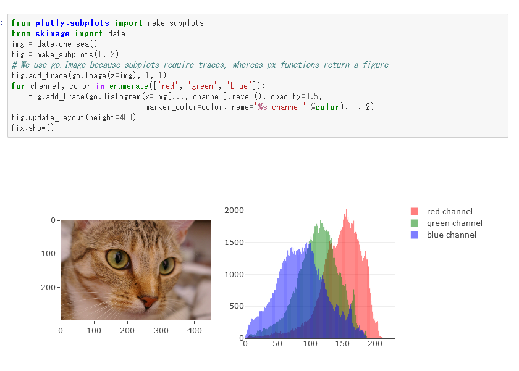Screen dimensions: 519x371
Task: Click the blue legend color swatch
Action: click(415, 235)
